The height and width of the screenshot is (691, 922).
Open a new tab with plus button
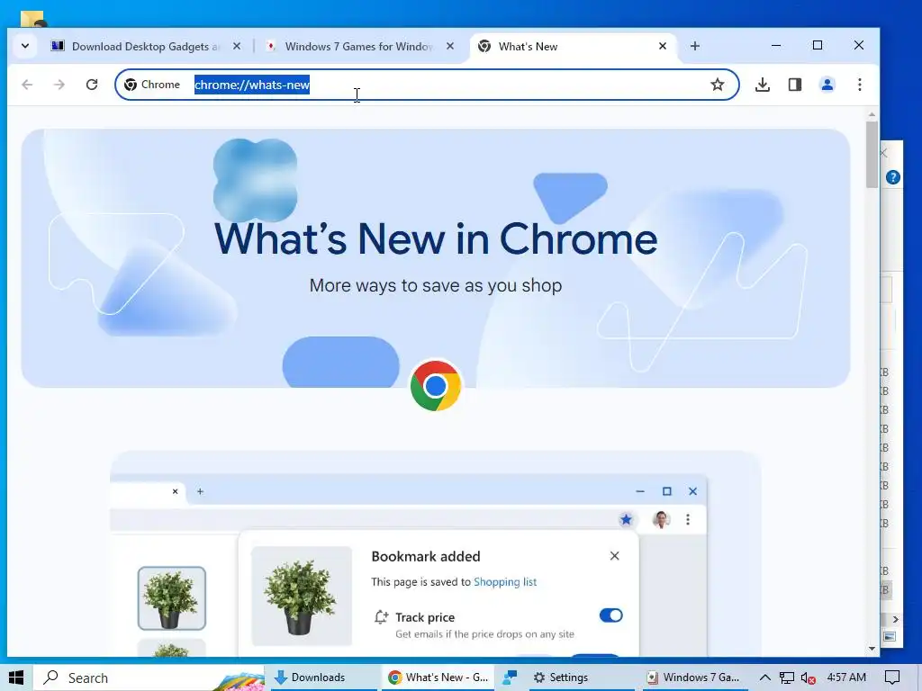coord(695,46)
